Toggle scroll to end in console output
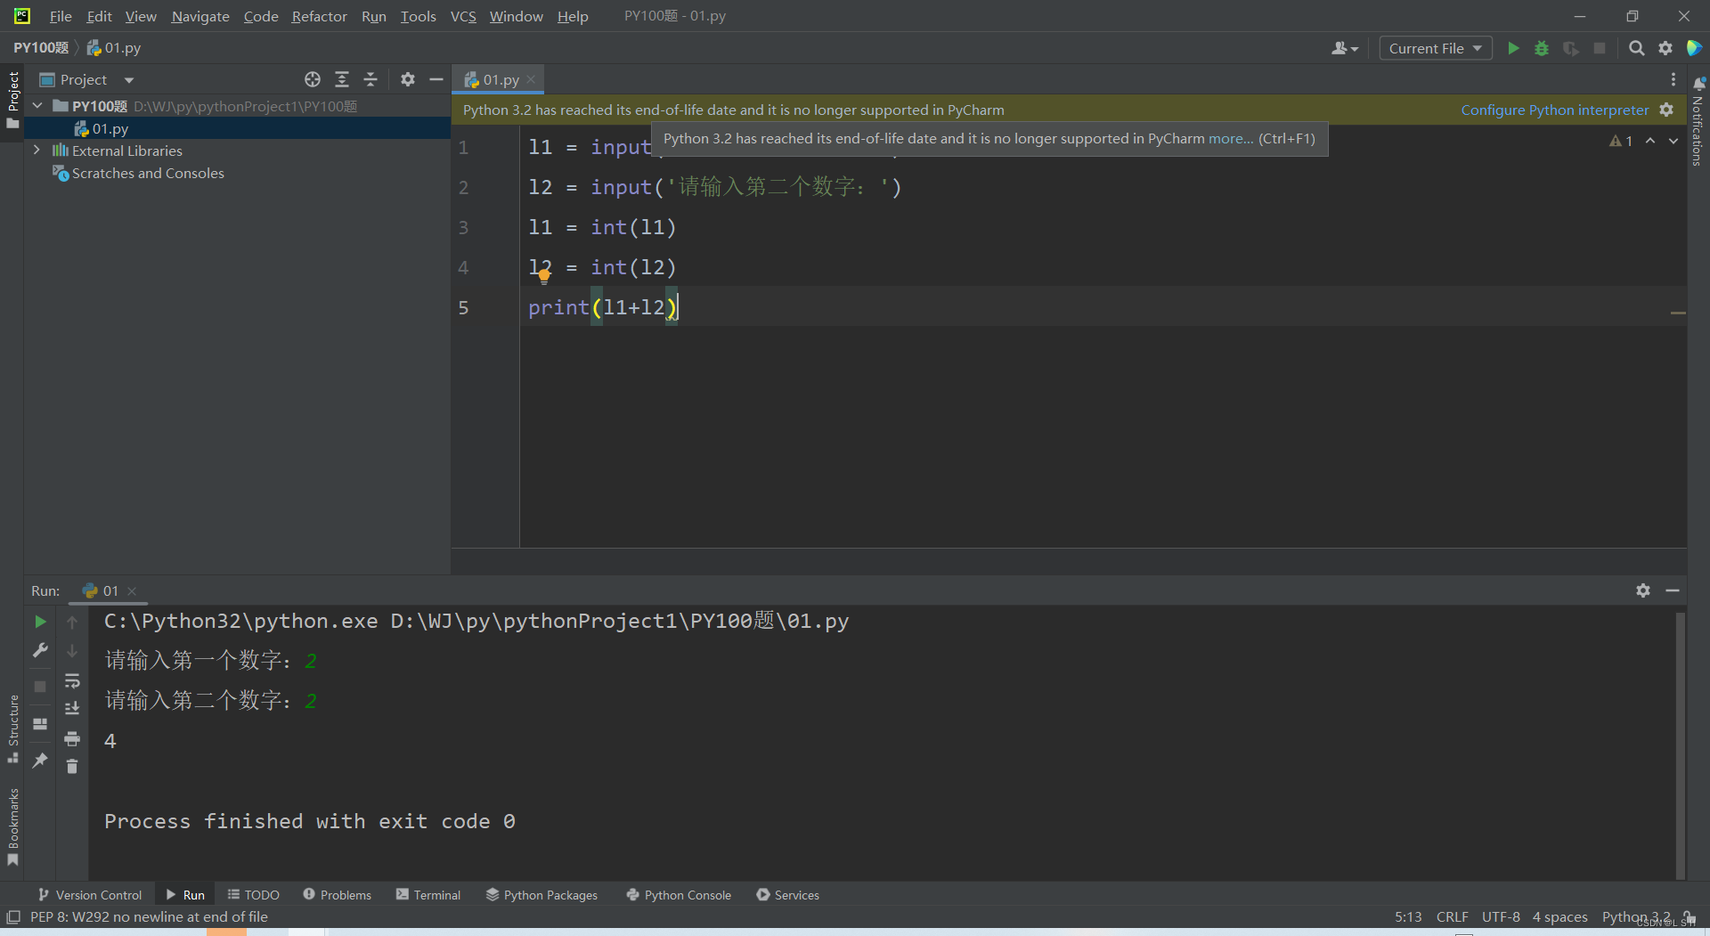 (73, 708)
